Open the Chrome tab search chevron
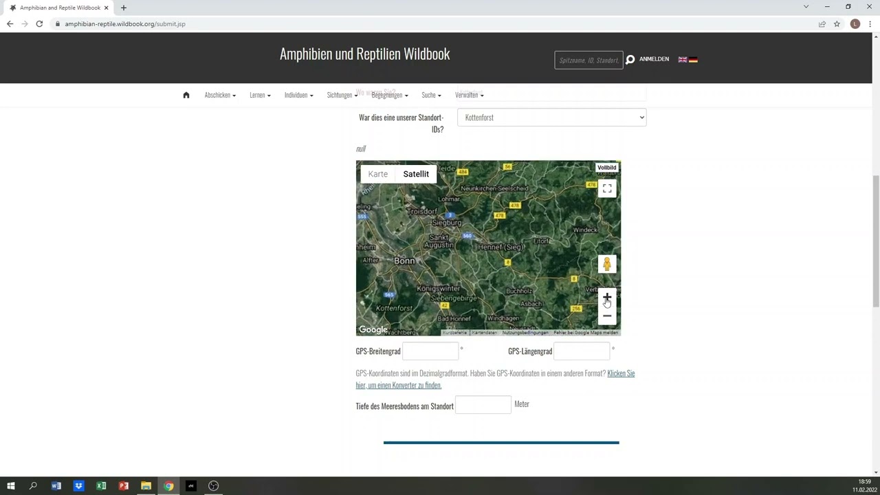The height and width of the screenshot is (495, 880). coord(806,7)
